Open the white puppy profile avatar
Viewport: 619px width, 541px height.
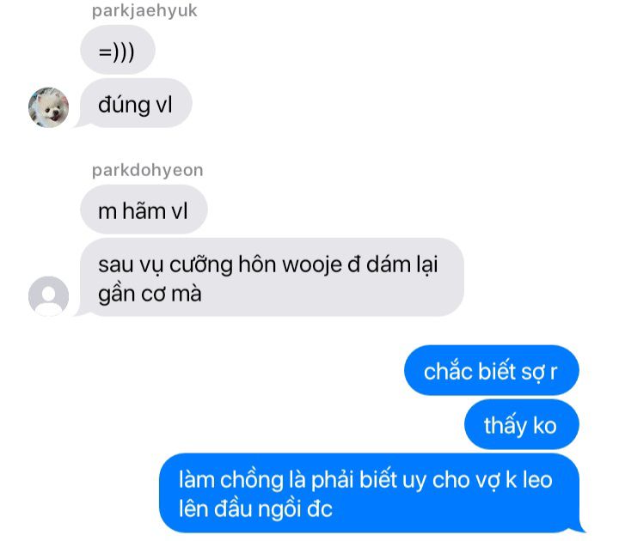[x=48, y=107]
